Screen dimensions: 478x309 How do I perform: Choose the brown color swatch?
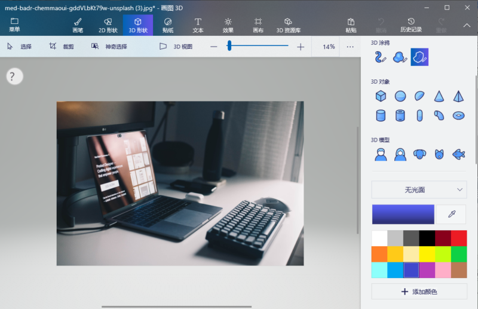pyautogui.click(x=459, y=270)
